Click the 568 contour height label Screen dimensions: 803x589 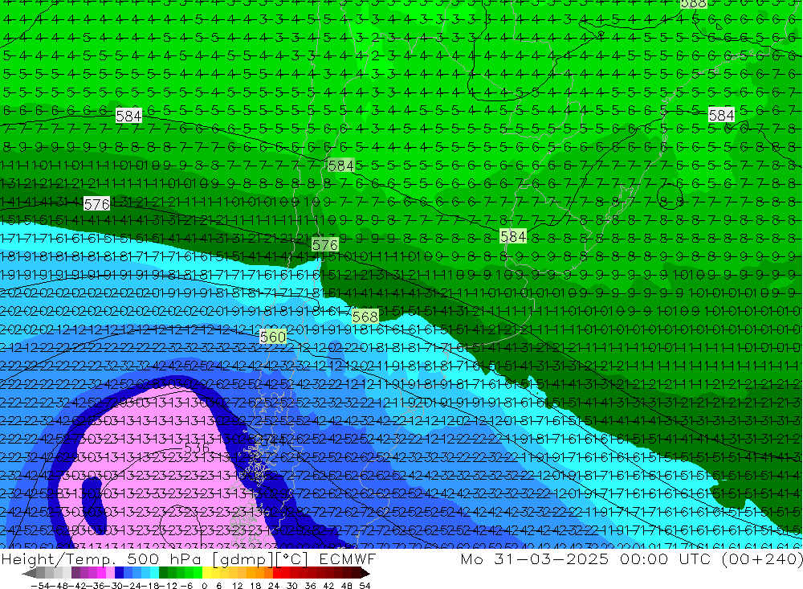[x=365, y=317]
